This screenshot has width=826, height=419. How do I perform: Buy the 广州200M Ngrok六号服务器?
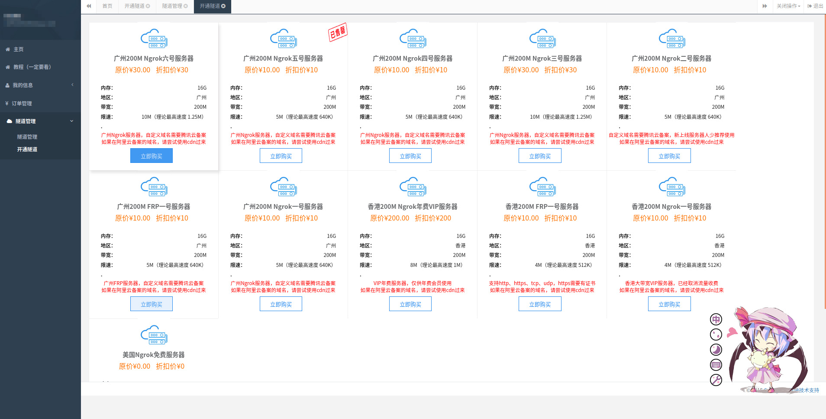point(152,156)
